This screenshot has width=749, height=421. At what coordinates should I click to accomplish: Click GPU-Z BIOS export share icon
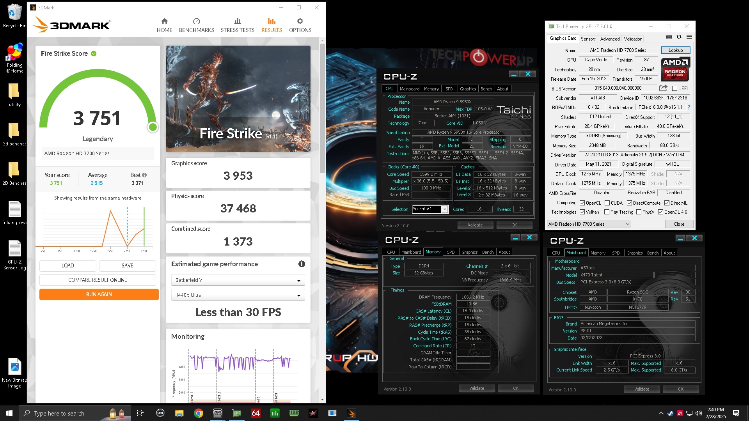(663, 88)
